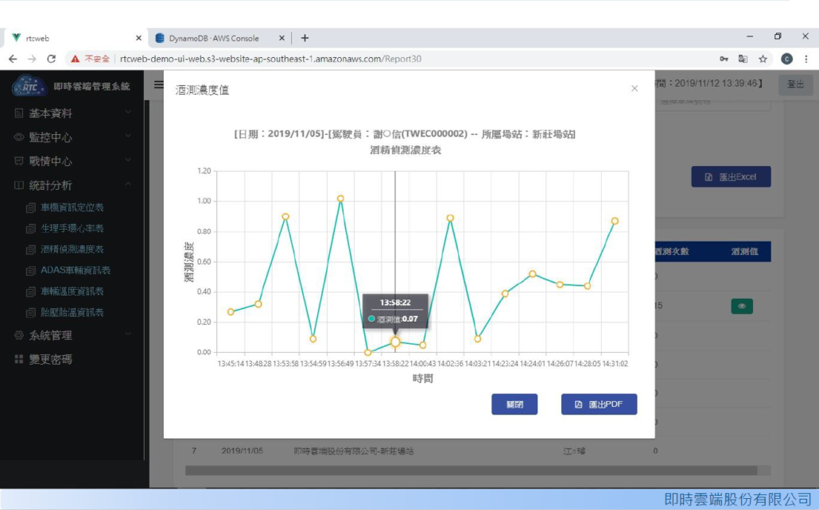
Task: Expand the 戰情中心 sidebar menu
Action: (72, 161)
